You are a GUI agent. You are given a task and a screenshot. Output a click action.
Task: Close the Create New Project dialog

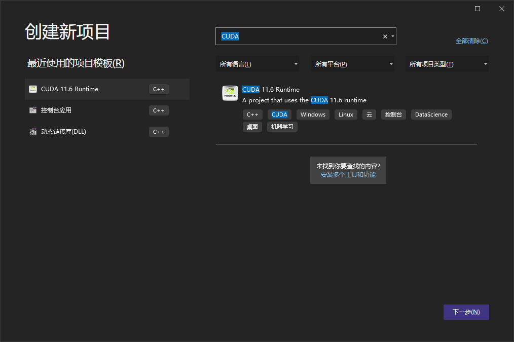(x=501, y=9)
